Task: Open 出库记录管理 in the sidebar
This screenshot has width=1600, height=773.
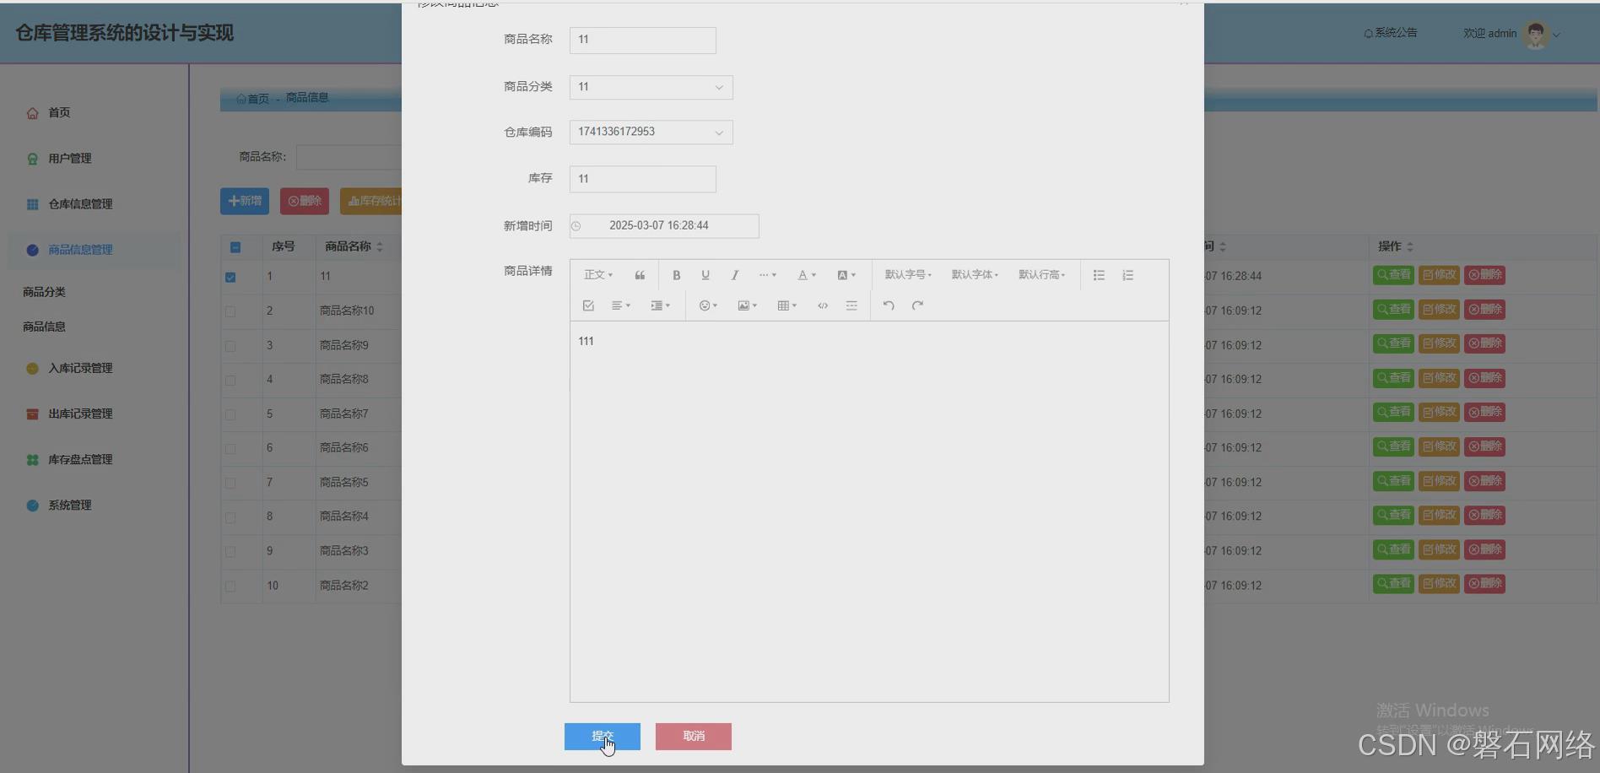Action: click(80, 414)
